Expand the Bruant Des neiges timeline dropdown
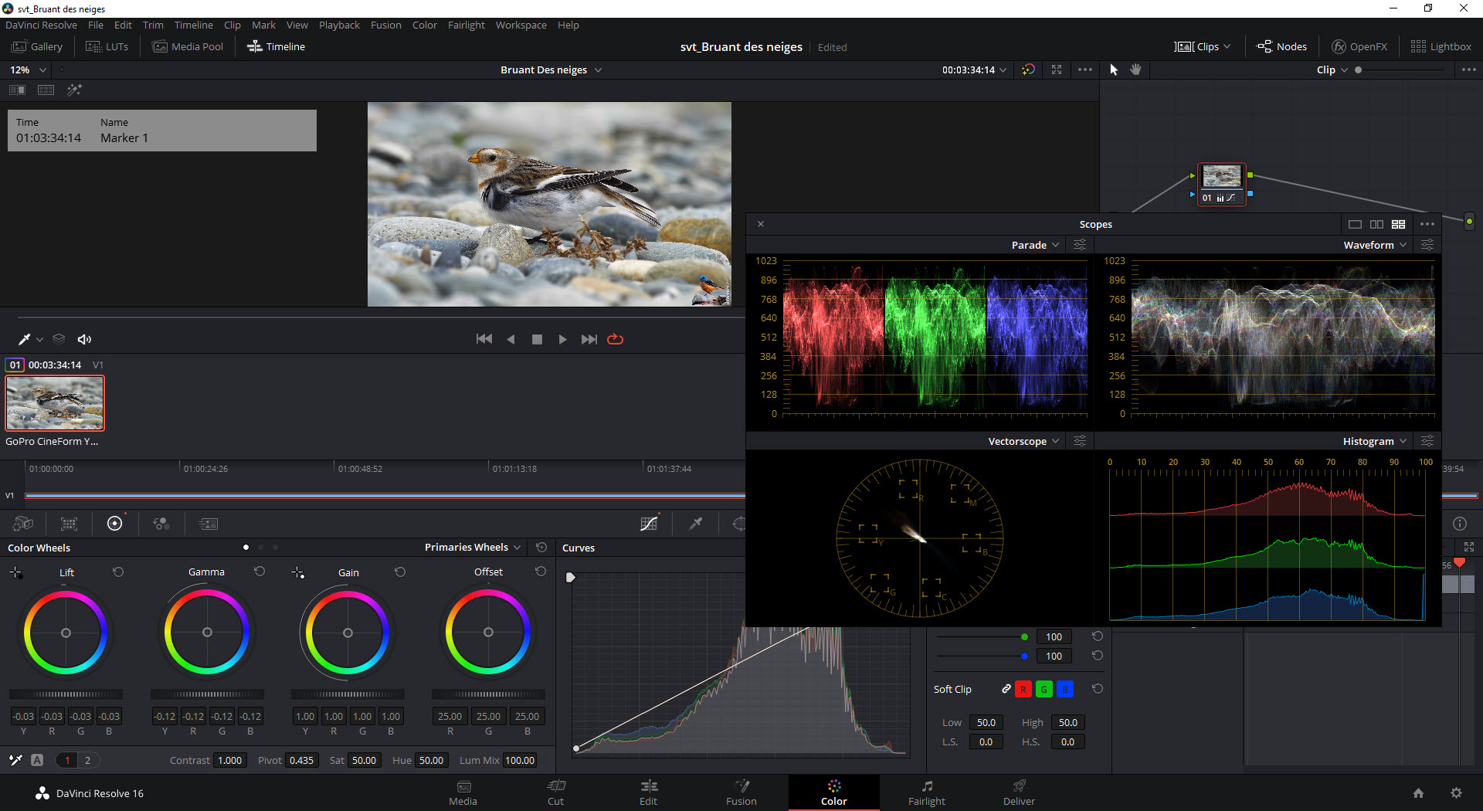Viewport: 1483px width, 811px height. click(x=599, y=70)
